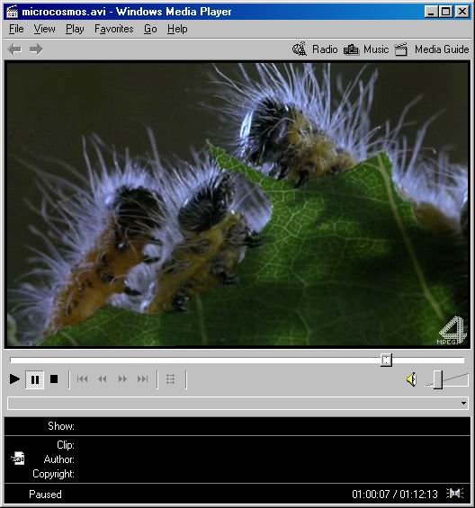
Task: Click the stereo sound indicator icon
Action: click(x=454, y=494)
